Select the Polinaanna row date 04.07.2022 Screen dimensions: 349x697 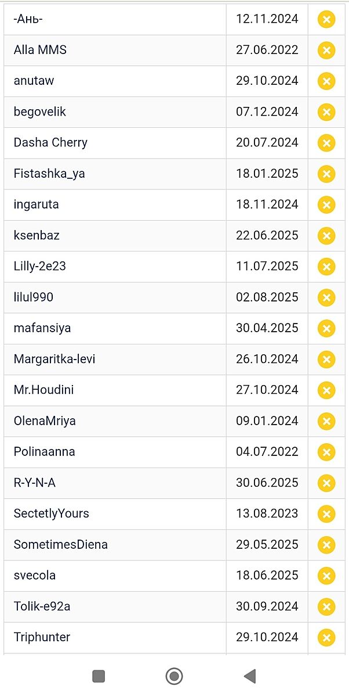(267, 452)
